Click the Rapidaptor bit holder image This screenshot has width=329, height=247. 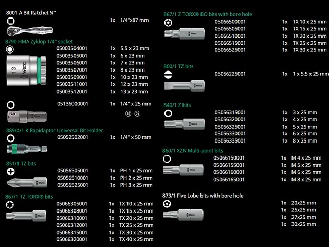(x=27, y=149)
